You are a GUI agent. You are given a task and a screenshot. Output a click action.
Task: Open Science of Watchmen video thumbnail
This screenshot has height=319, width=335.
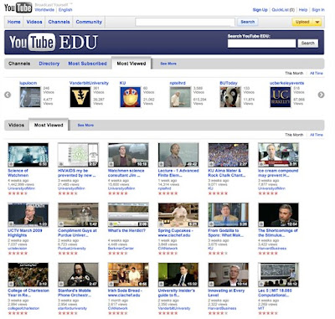(28, 155)
